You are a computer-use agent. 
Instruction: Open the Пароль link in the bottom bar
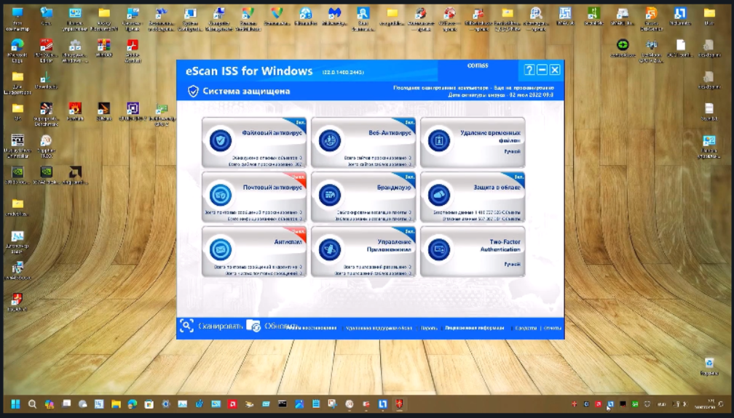click(x=429, y=329)
